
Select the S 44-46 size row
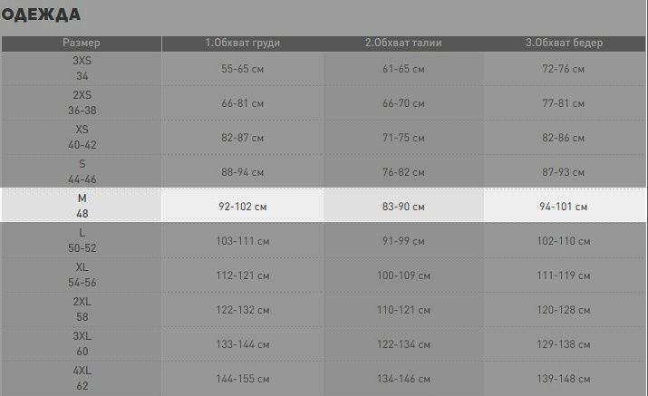tap(324, 171)
